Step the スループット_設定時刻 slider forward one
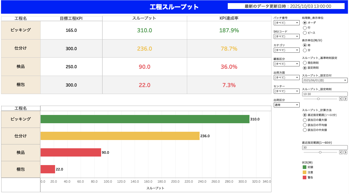Screen dimensions: 349x194 click(x=345, y=99)
